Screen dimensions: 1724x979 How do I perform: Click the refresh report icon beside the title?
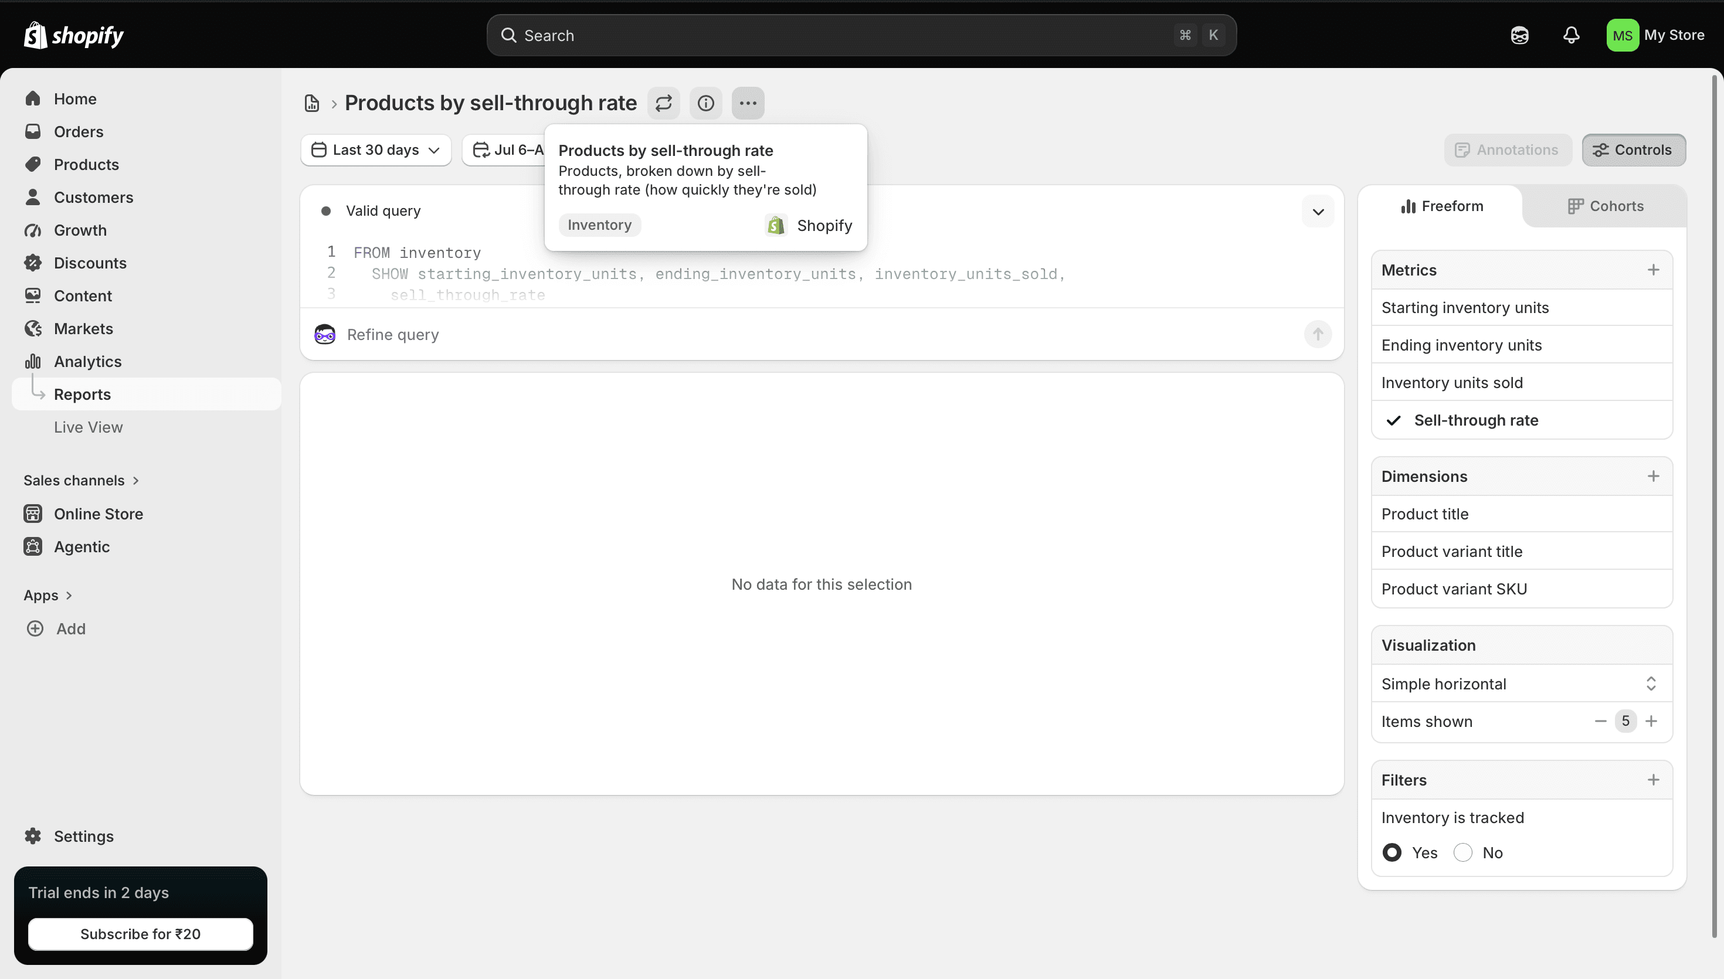click(x=664, y=103)
